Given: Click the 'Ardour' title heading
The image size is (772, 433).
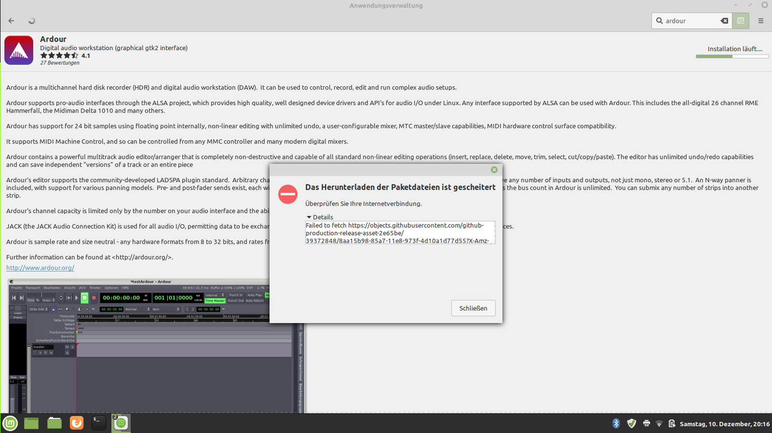Looking at the screenshot, I should click(53, 39).
